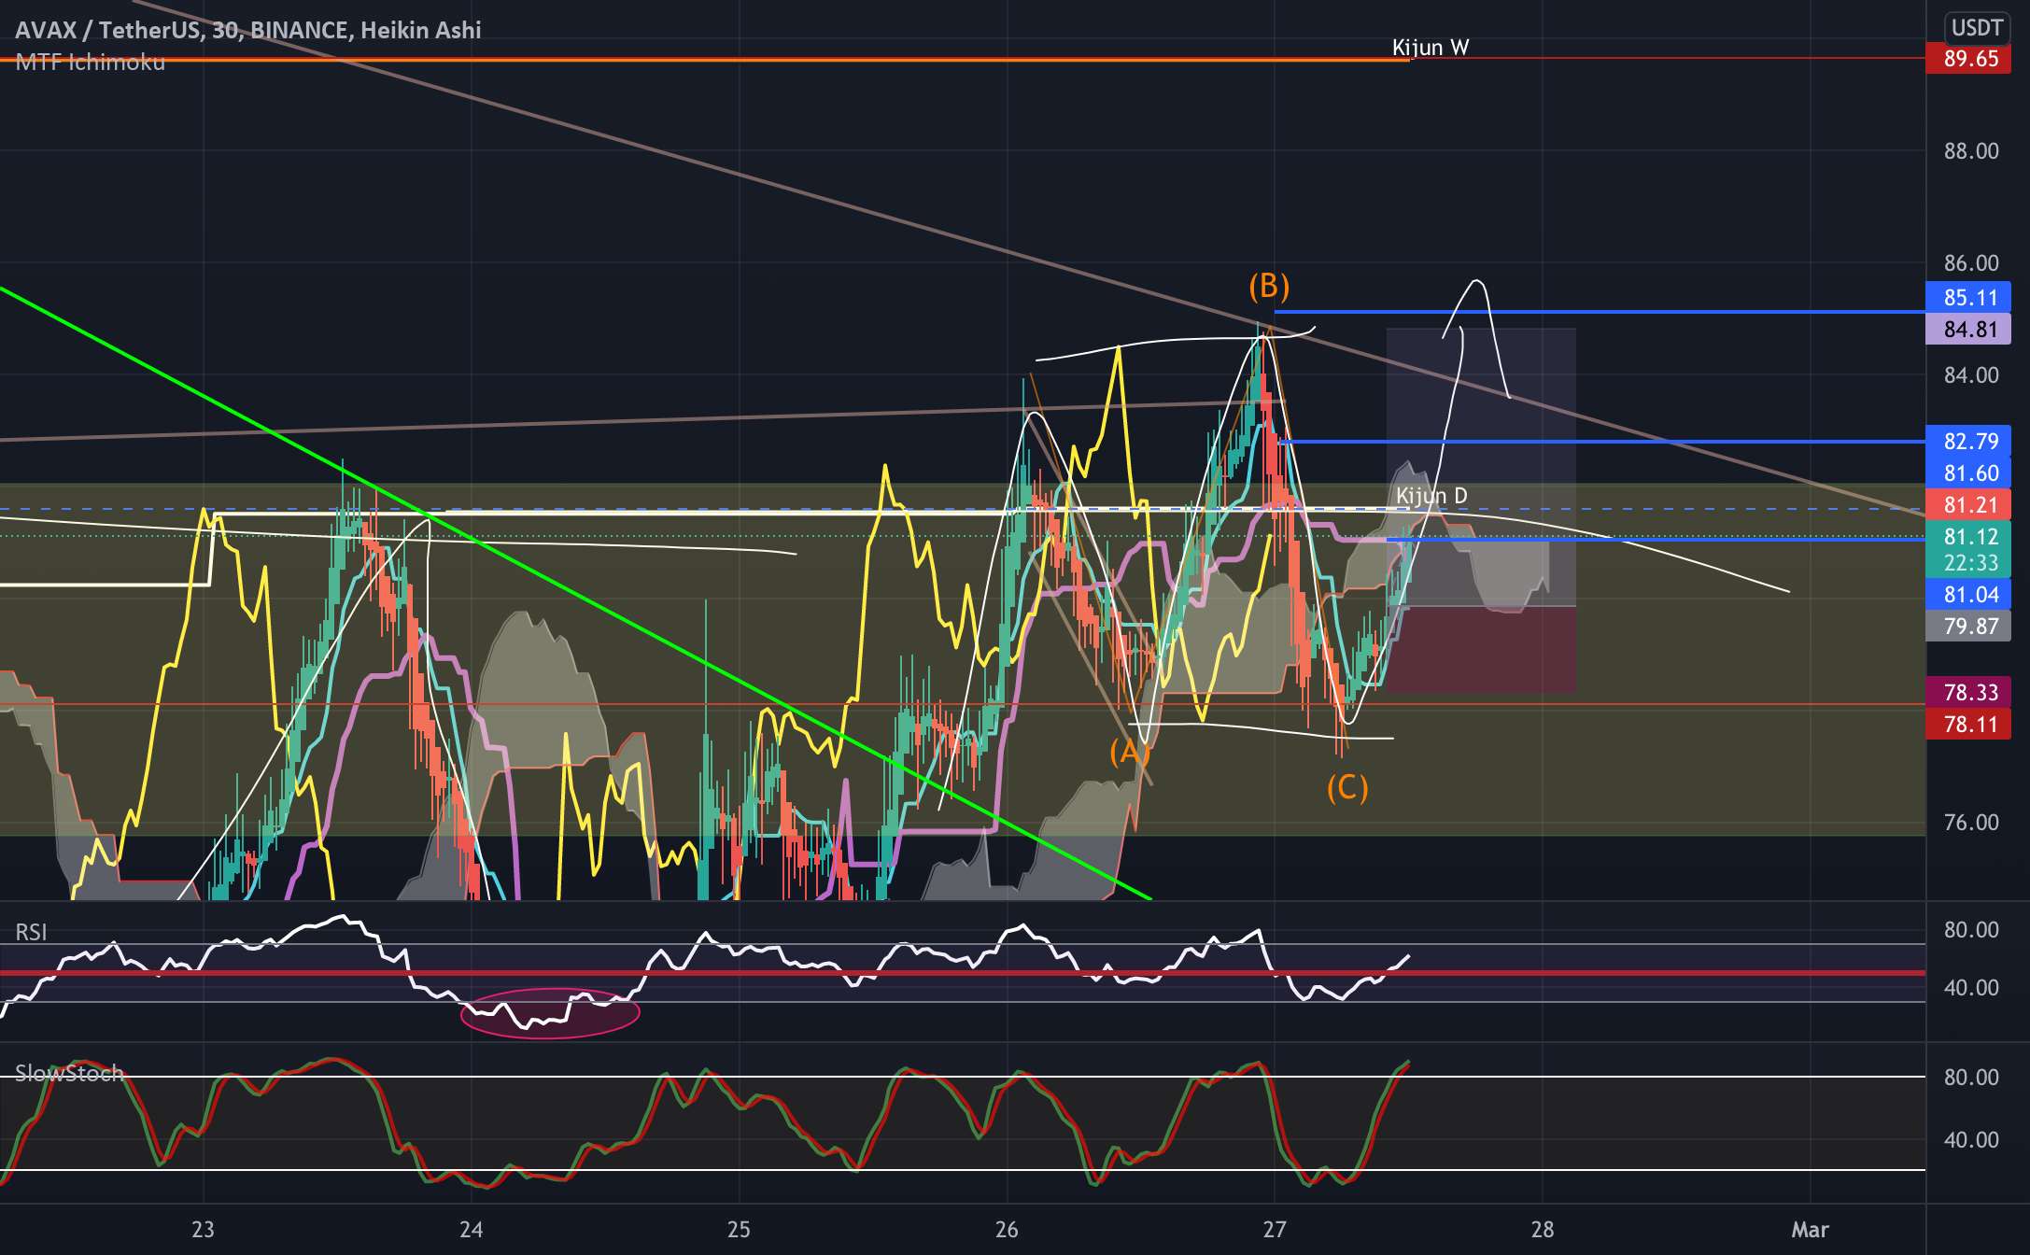Select the pink ellipse on RSI pane

550,1013
